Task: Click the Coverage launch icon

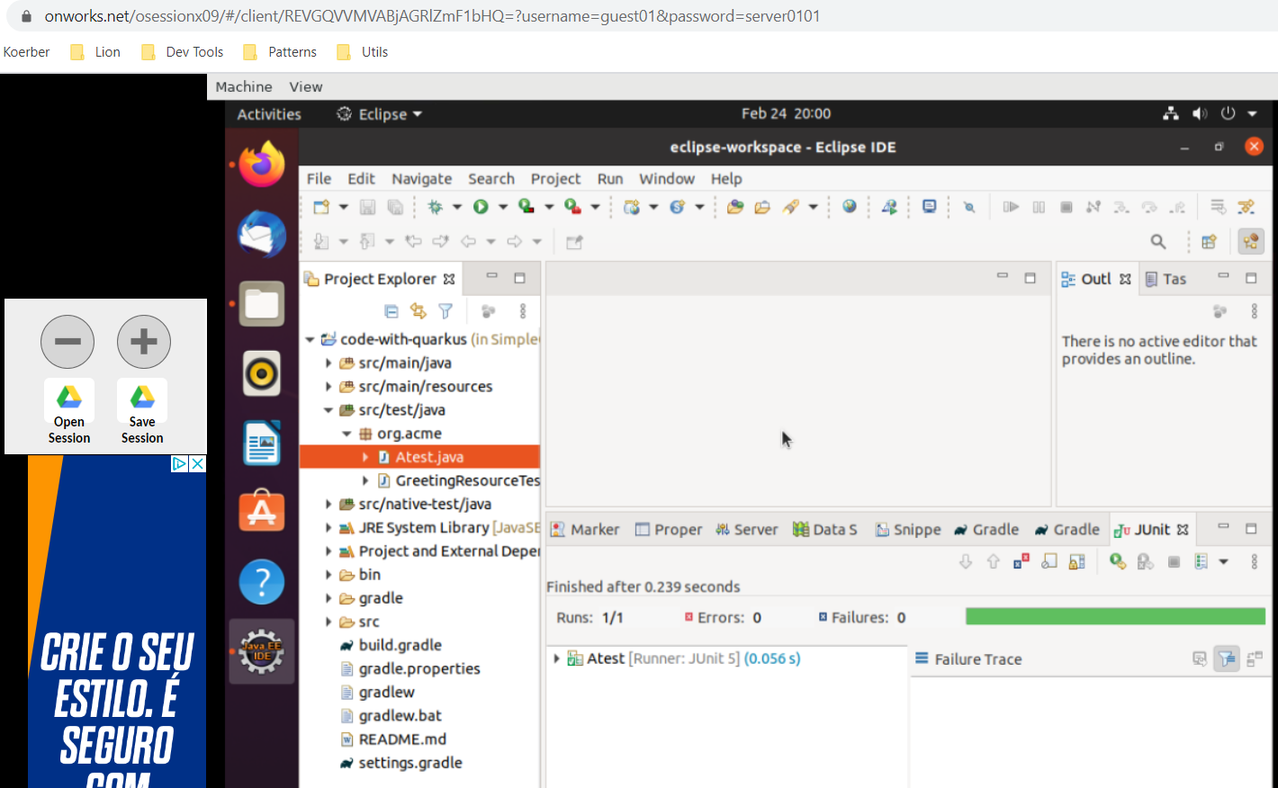Action: (526, 207)
